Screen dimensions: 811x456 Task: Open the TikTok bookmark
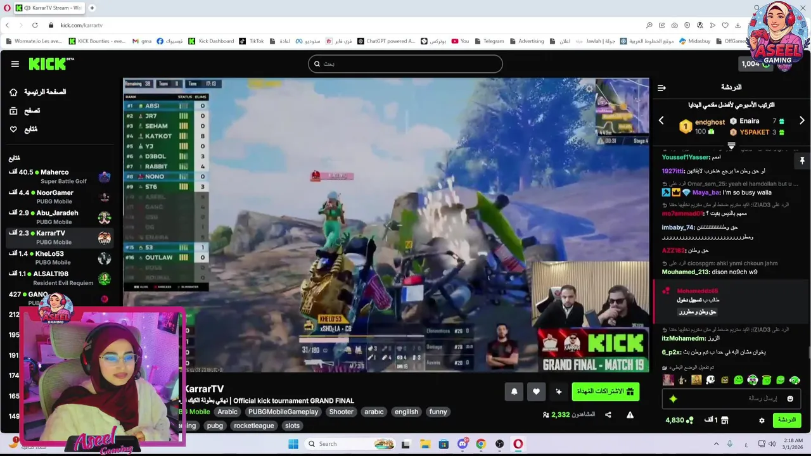pos(252,41)
